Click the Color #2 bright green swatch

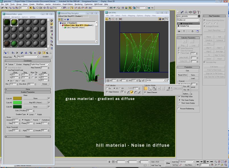tap(17, 103)
